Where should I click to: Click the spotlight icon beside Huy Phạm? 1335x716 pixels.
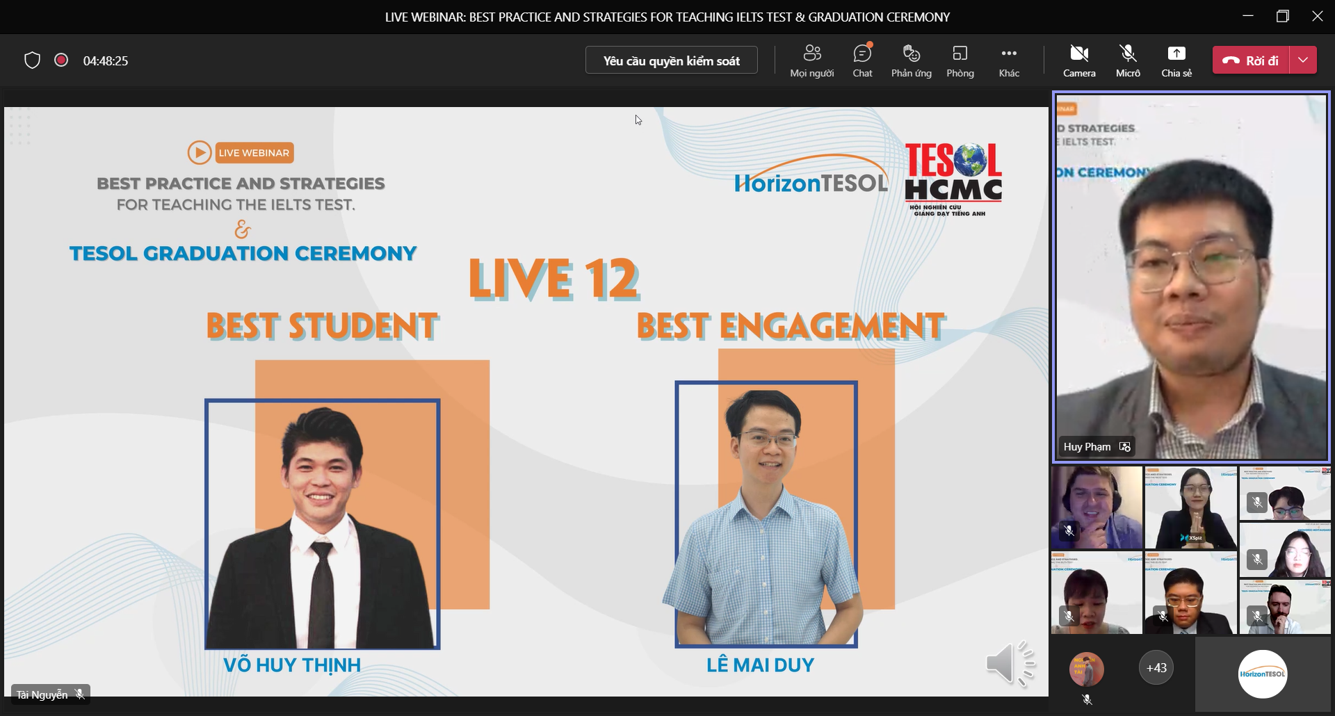(1125, 447)
